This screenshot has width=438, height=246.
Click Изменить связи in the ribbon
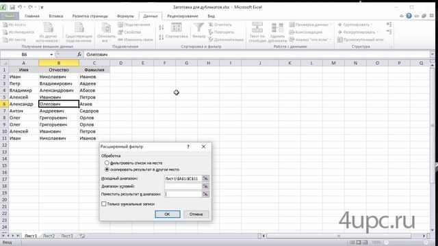tap(136, 40)
